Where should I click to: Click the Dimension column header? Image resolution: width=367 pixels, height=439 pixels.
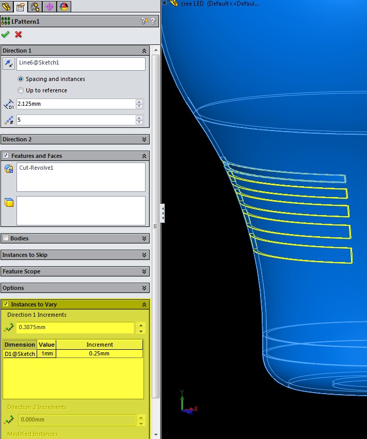coord(20,345)
